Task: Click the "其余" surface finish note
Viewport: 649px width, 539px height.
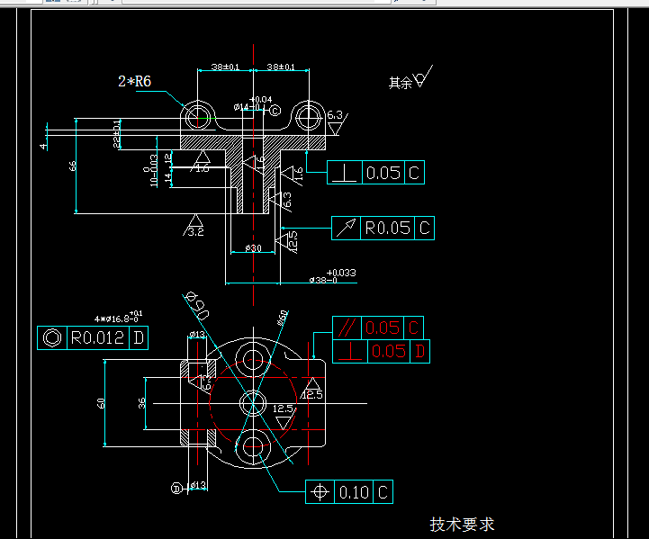Action: tap(401, 83)
